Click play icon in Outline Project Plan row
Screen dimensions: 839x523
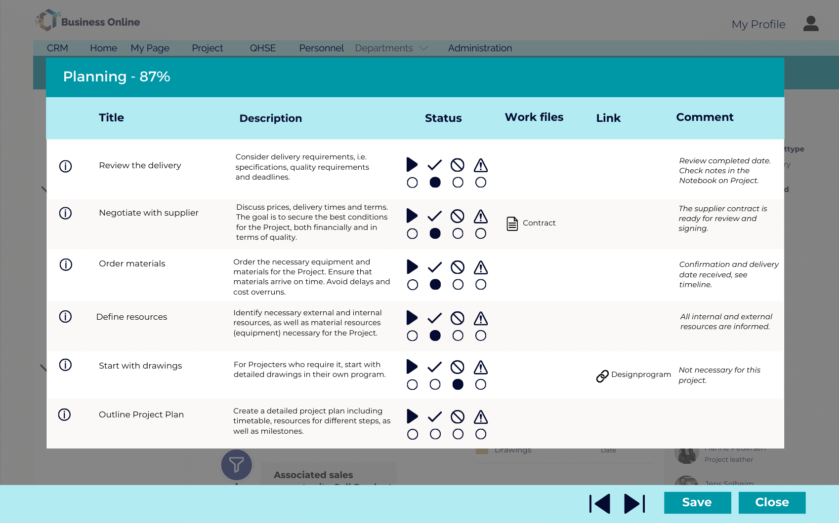(412, 416)
